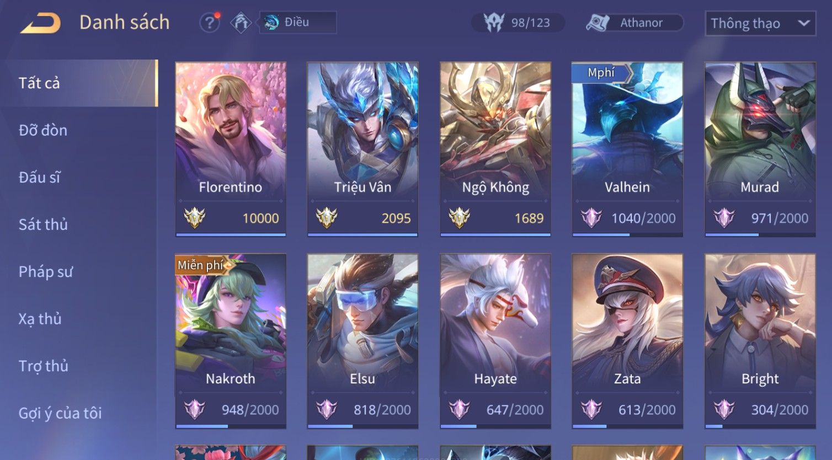
Task: Click the 98/123 hero count badge
Action: pos(518,23)
